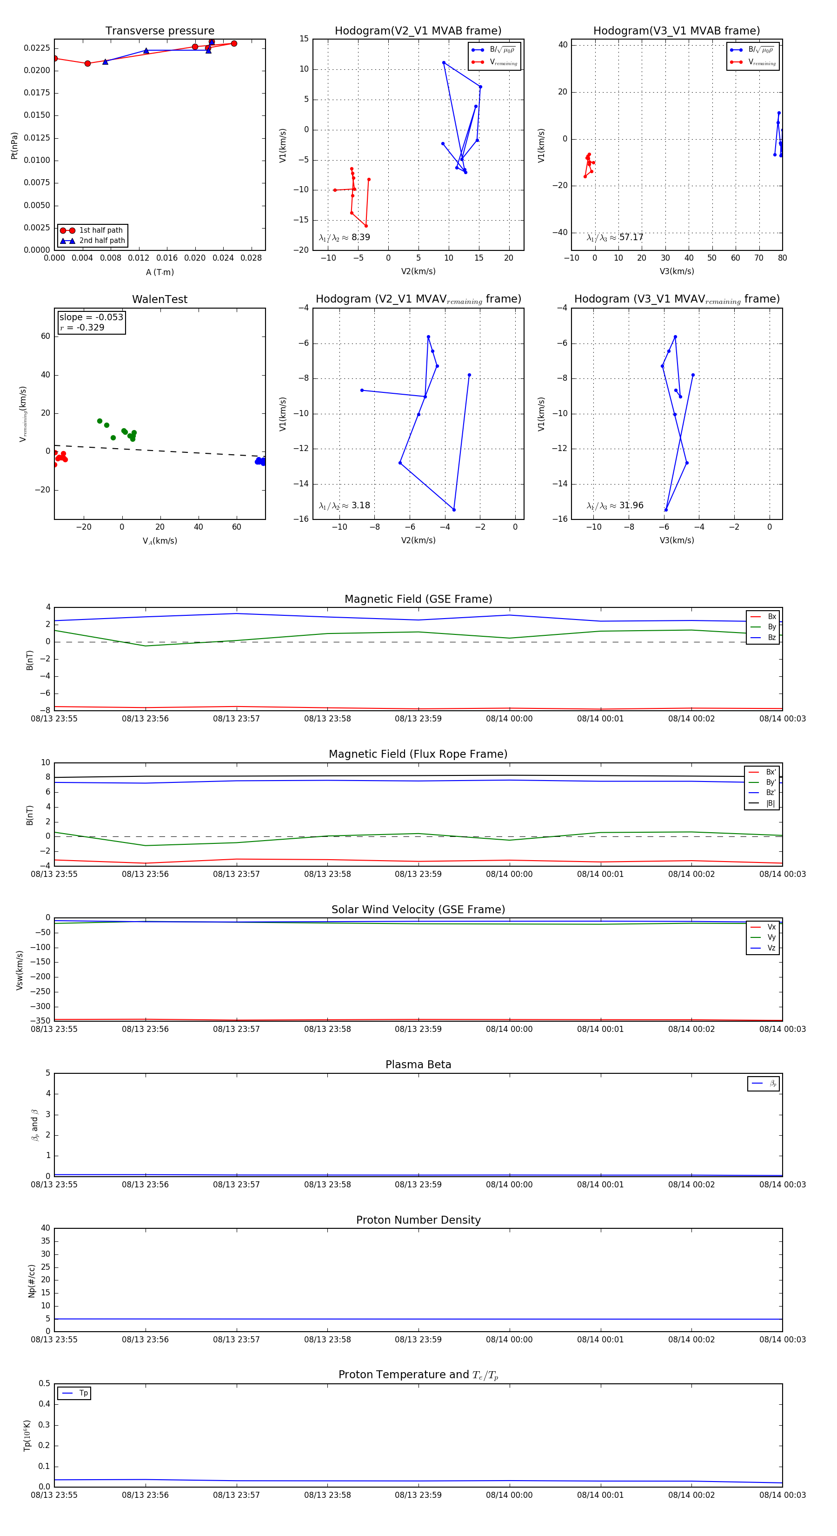The image size is (837, 1536).
Task: Click the V3_V1 MVAV remaining frame hodogram title
Action: click(677, 299)
